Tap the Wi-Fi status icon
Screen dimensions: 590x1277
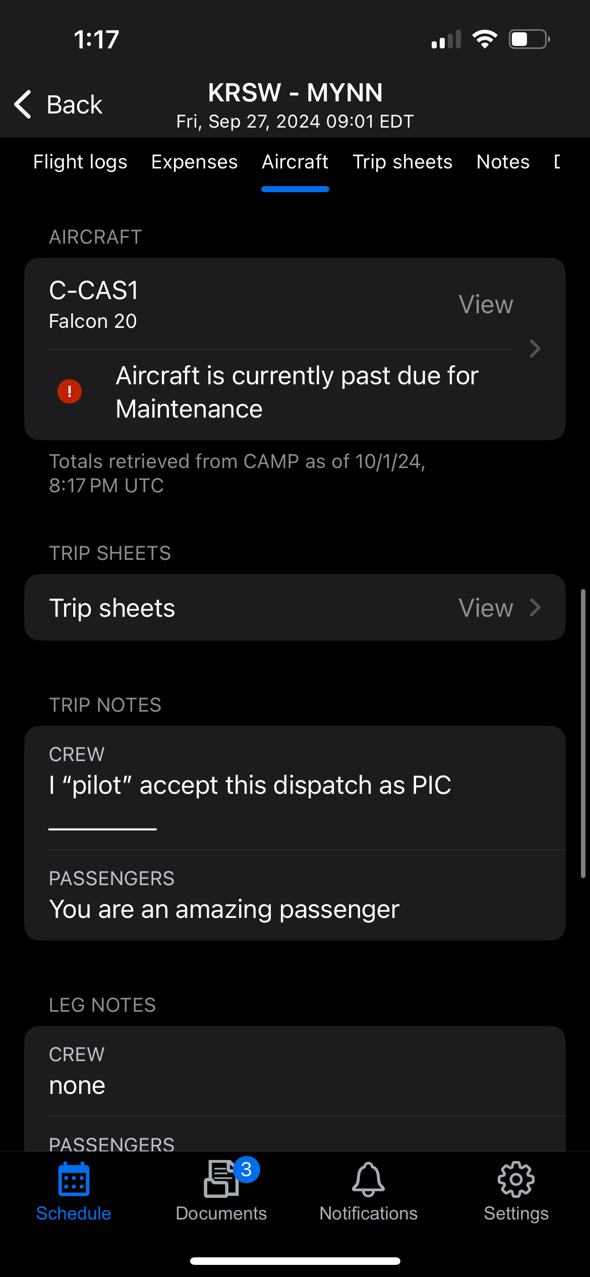point(485,39)
